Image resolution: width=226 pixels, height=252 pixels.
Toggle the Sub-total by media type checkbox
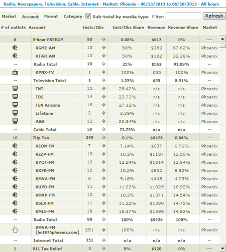click(x=88, y=16)
